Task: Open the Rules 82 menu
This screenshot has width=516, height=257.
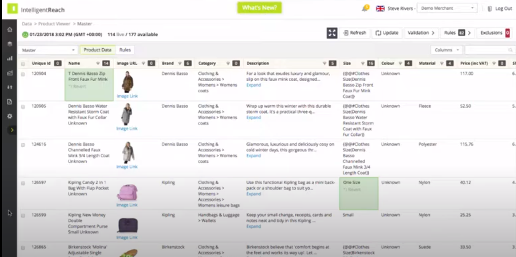Action: coord(457,33)
